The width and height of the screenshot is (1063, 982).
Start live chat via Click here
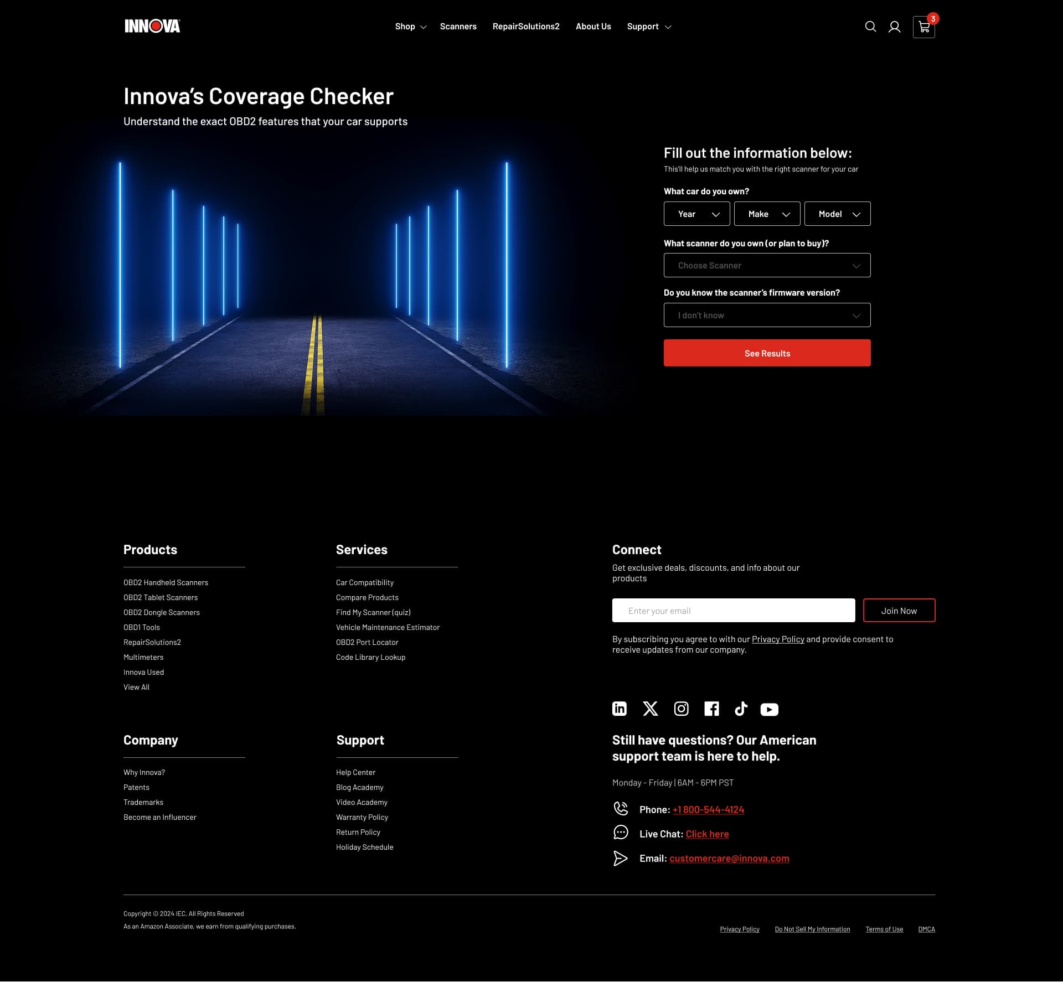708,834
